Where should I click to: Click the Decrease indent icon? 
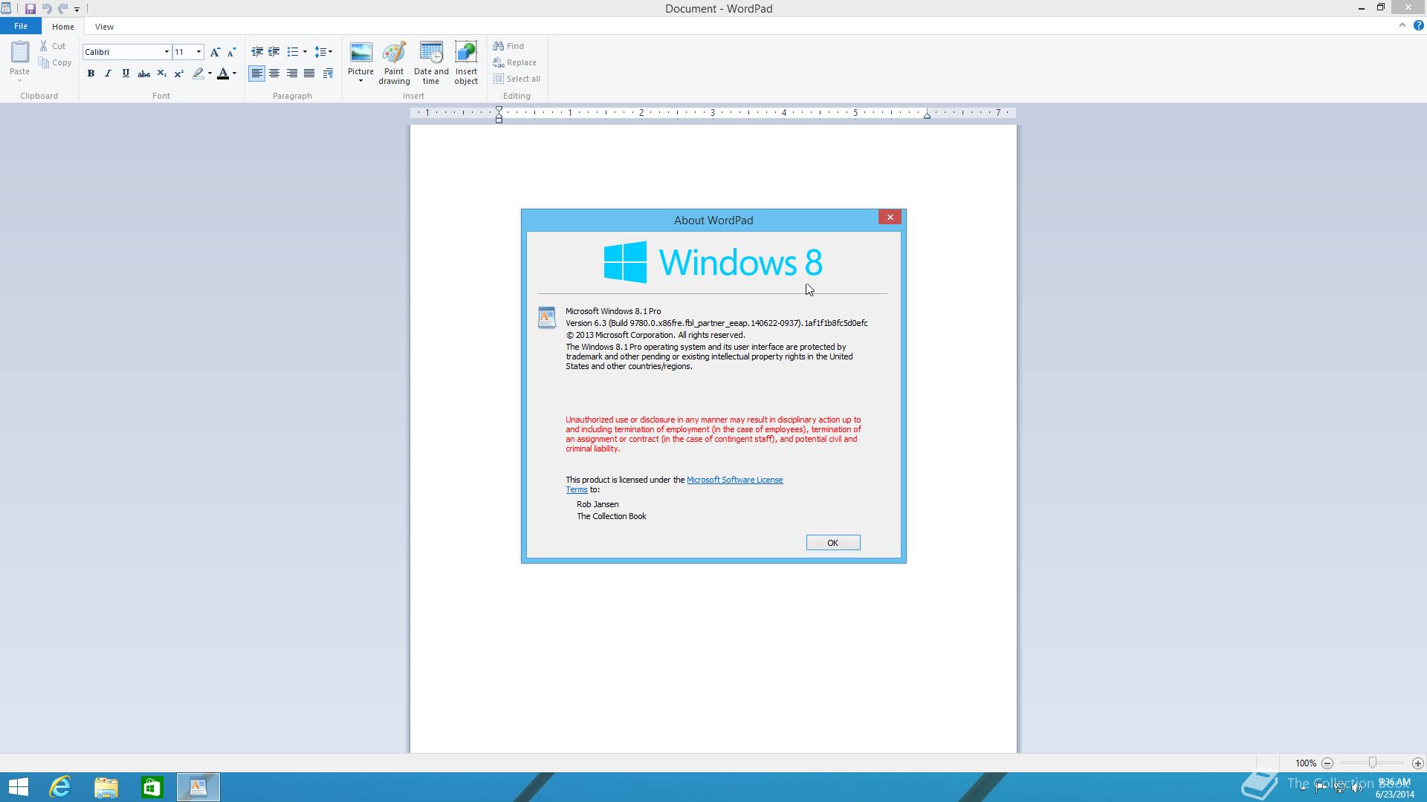click(x=257, y=52)
